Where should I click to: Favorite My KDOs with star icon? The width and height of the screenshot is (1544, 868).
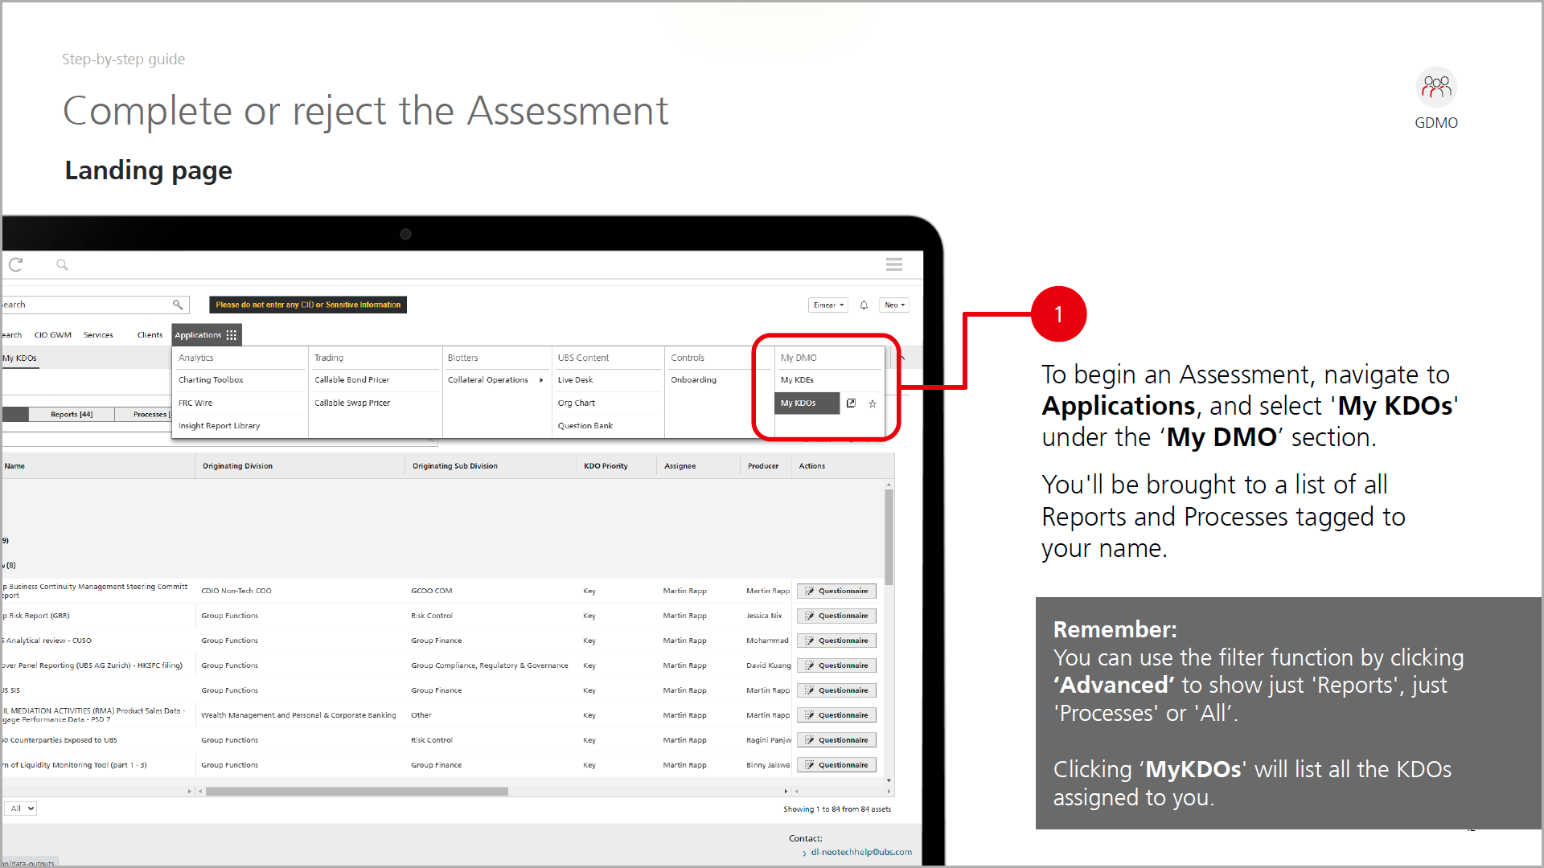pyautogui.click(x=873, y=404)
